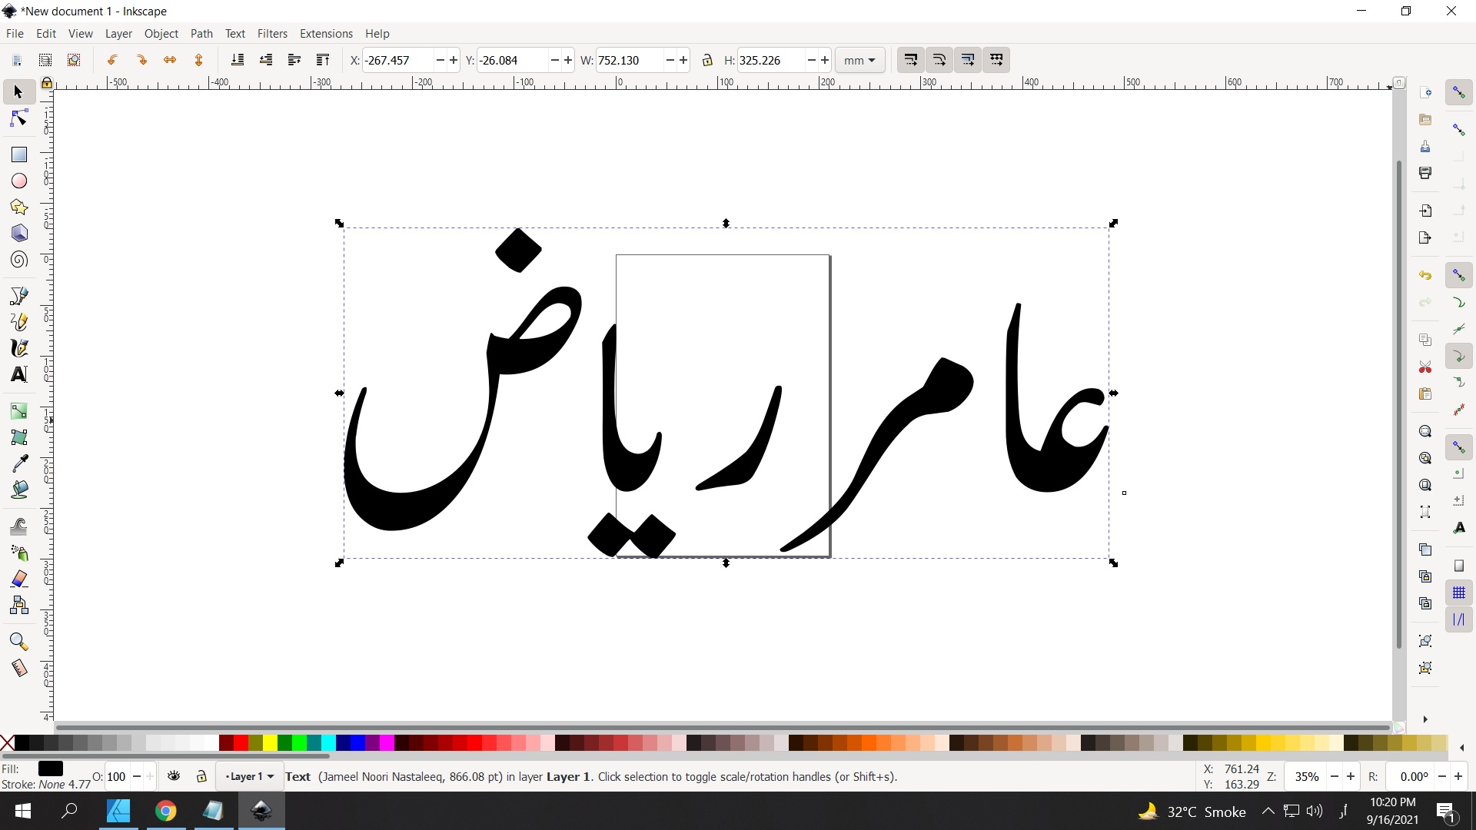Toggle snap to grids button

[1459, 593]
